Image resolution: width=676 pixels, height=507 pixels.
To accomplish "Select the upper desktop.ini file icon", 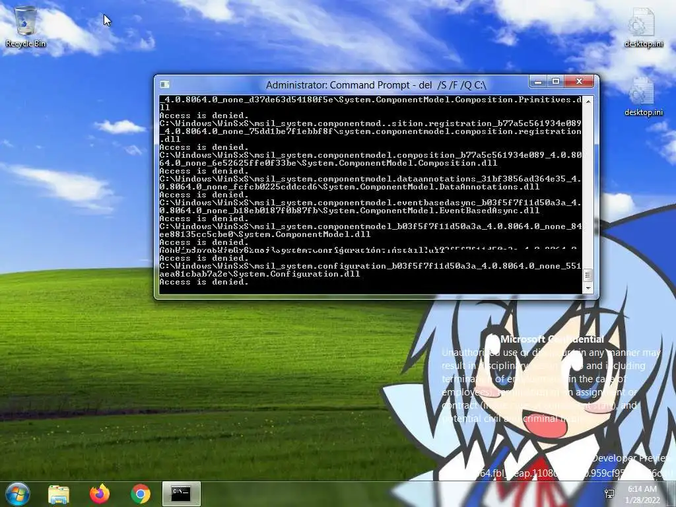I will (643, 28).
